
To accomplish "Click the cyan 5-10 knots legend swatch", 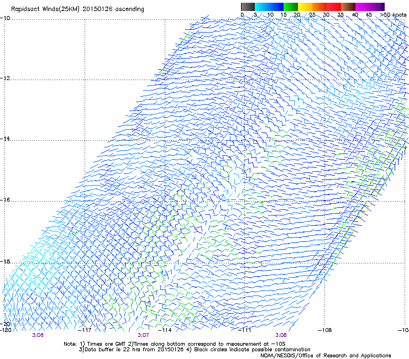I will click(x=261, y=7).
